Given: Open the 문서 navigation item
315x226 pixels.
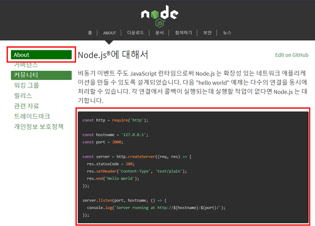Looking at the screenshot, I should click(x=159, y=33).
